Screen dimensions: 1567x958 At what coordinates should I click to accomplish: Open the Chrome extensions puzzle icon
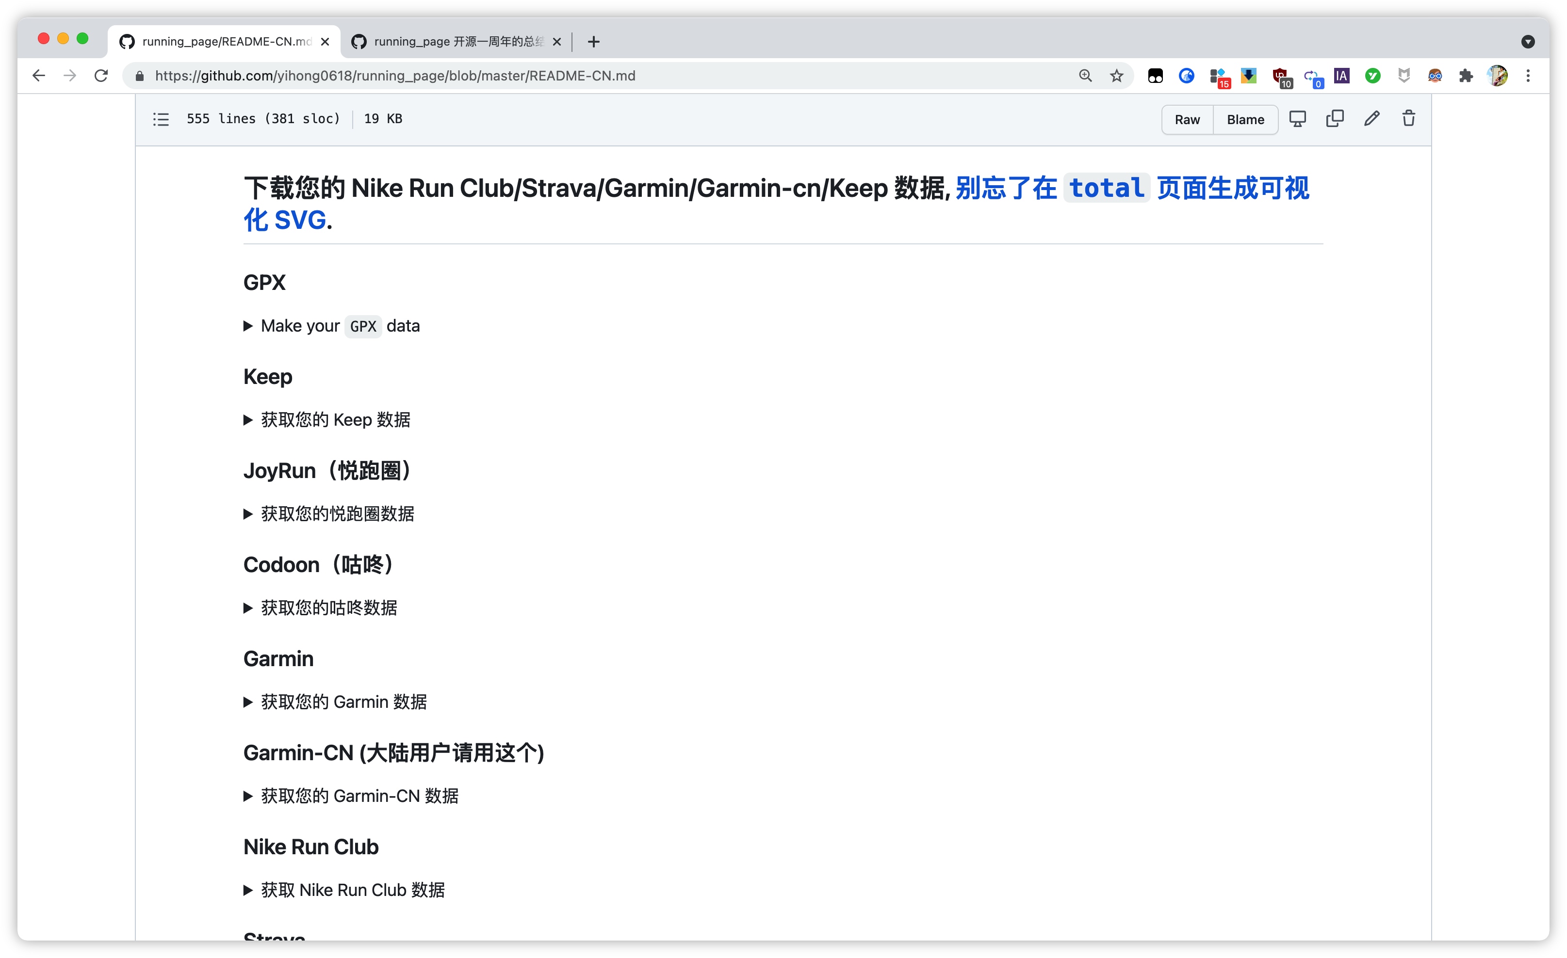[1467, 76]
